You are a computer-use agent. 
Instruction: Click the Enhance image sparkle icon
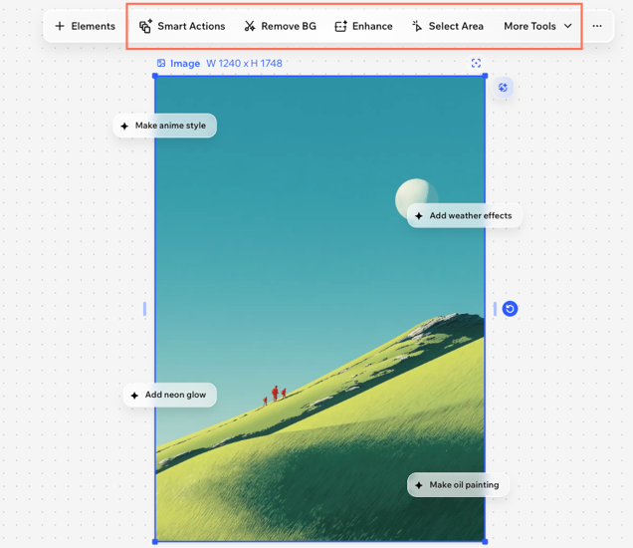[x=340, y=26]
